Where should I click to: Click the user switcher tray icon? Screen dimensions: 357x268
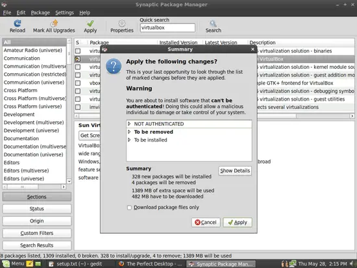pyautogui.click(x=284, y=264)
